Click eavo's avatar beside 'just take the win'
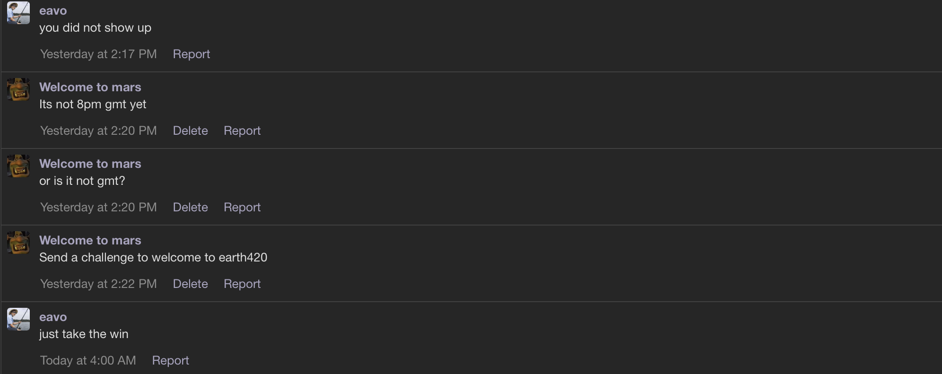This screenshot has height=374, width=942. point(18,319)
